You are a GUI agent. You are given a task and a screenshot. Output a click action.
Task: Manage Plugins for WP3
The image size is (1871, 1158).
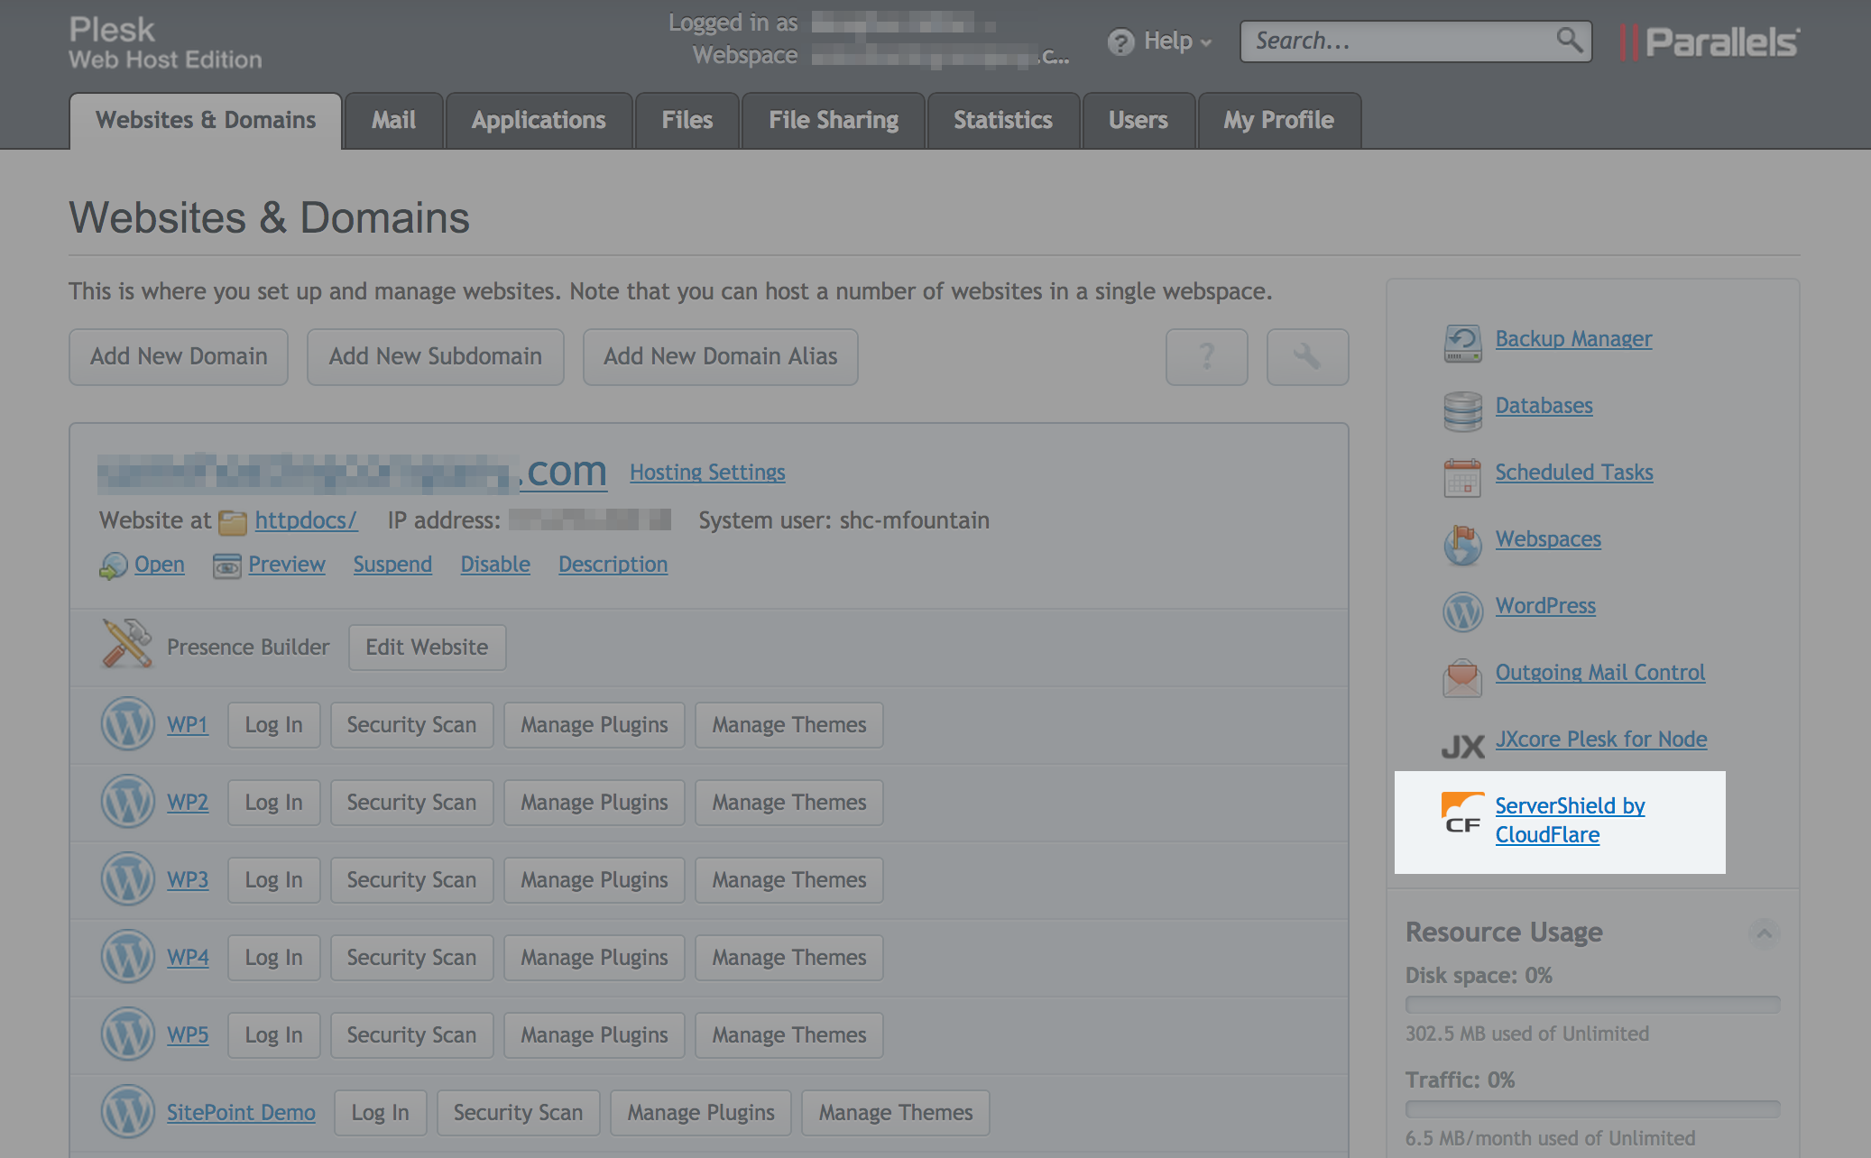(x=594, y=880)
